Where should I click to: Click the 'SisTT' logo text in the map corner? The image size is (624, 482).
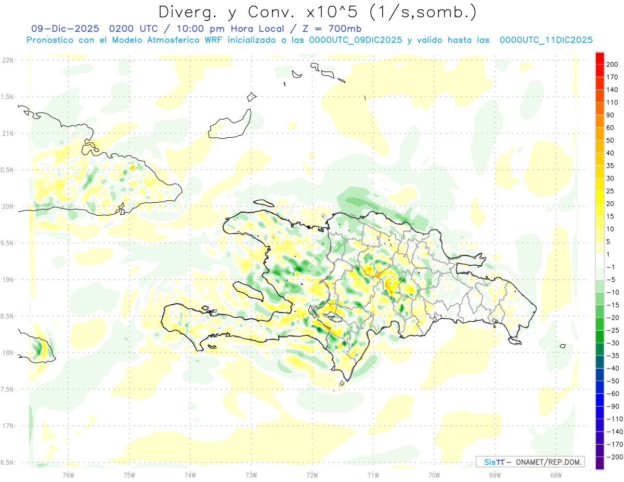494,462
